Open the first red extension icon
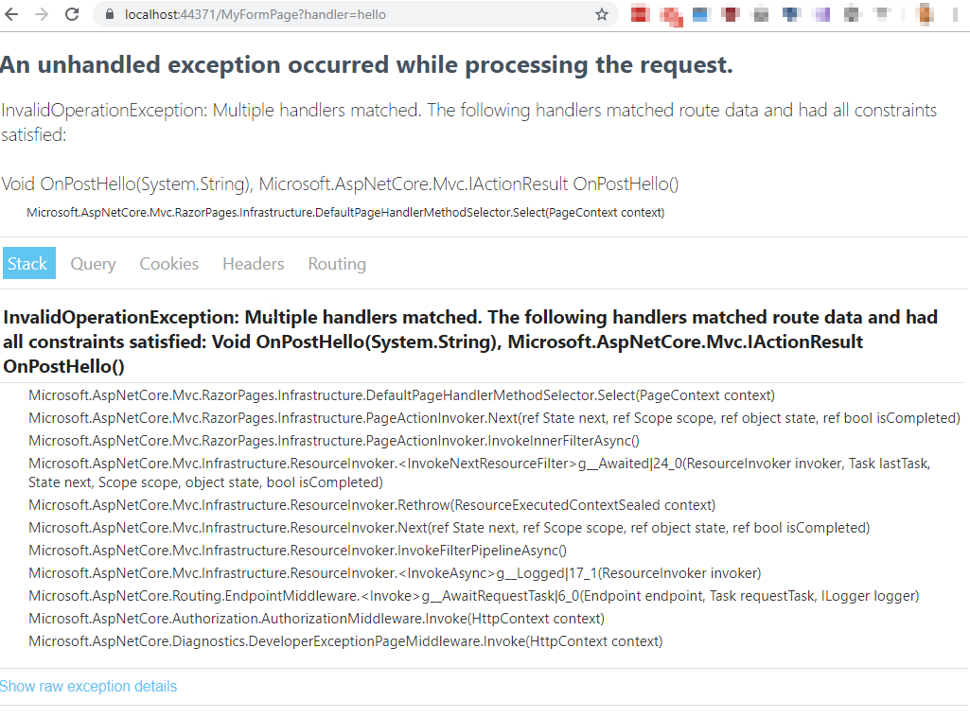970x718 pixels. tap(640, 14)
